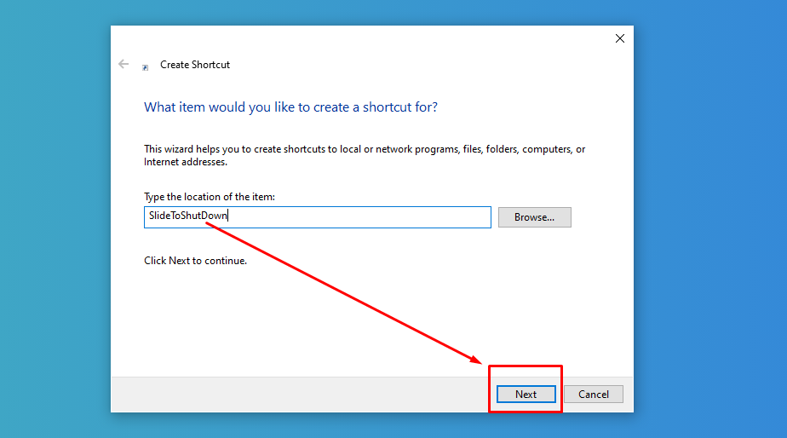
Task: Focus the item location text field
Action: tap(318, 217)
